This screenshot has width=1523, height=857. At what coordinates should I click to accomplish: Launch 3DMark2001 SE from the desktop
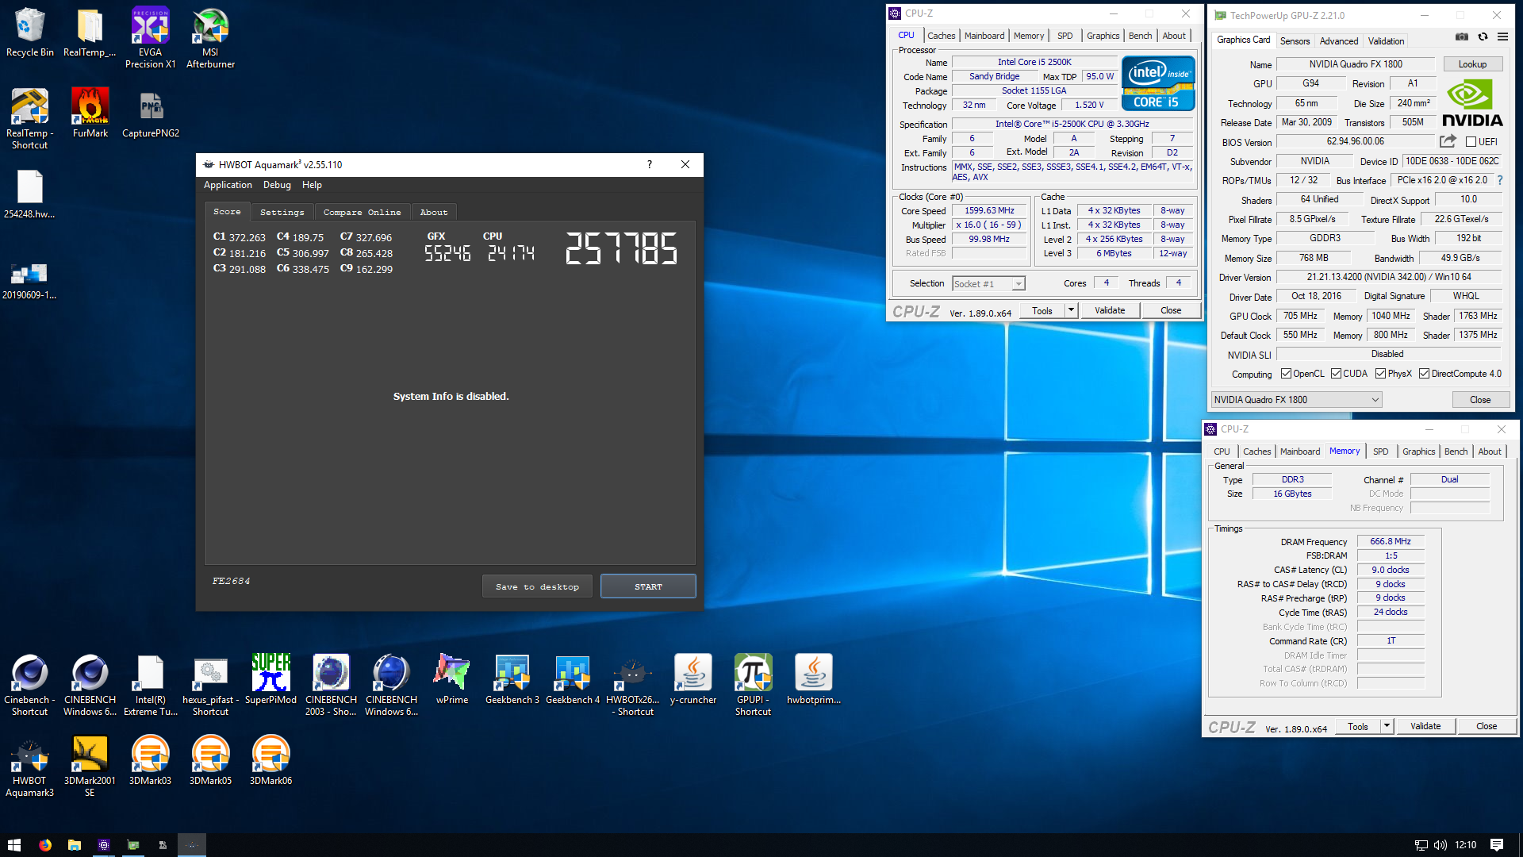pos(90,767)
